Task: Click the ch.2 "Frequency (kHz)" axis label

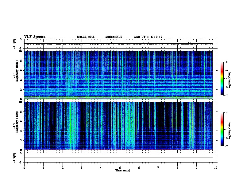Action: (17, 122)
